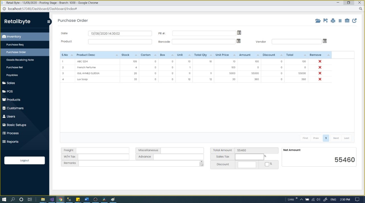Remove the Lux Soap row
Viewport: 365px width, 203px height.
[x=320, y=79]
